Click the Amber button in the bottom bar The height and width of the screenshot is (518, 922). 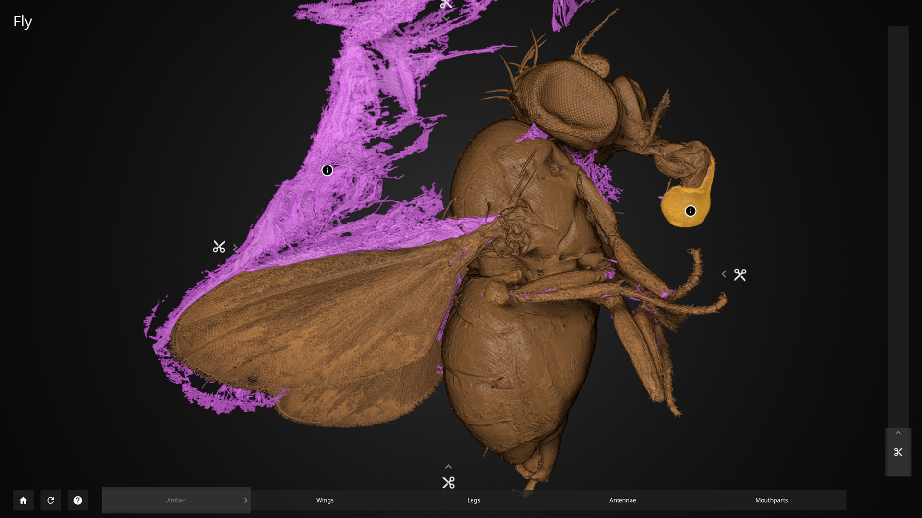pyautogui.click(x=176, y=500)
